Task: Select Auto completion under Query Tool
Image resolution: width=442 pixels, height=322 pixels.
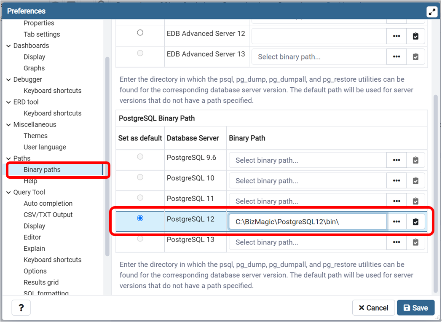Action: (48, 204)
